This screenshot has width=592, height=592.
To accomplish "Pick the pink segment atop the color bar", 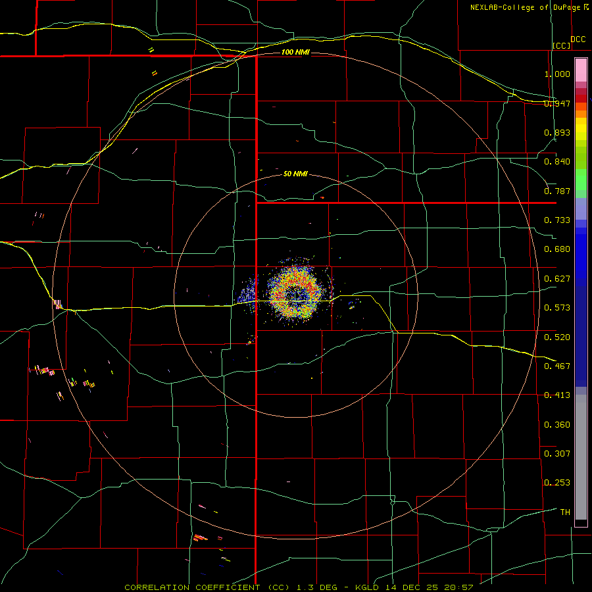I will coord(581,70).
